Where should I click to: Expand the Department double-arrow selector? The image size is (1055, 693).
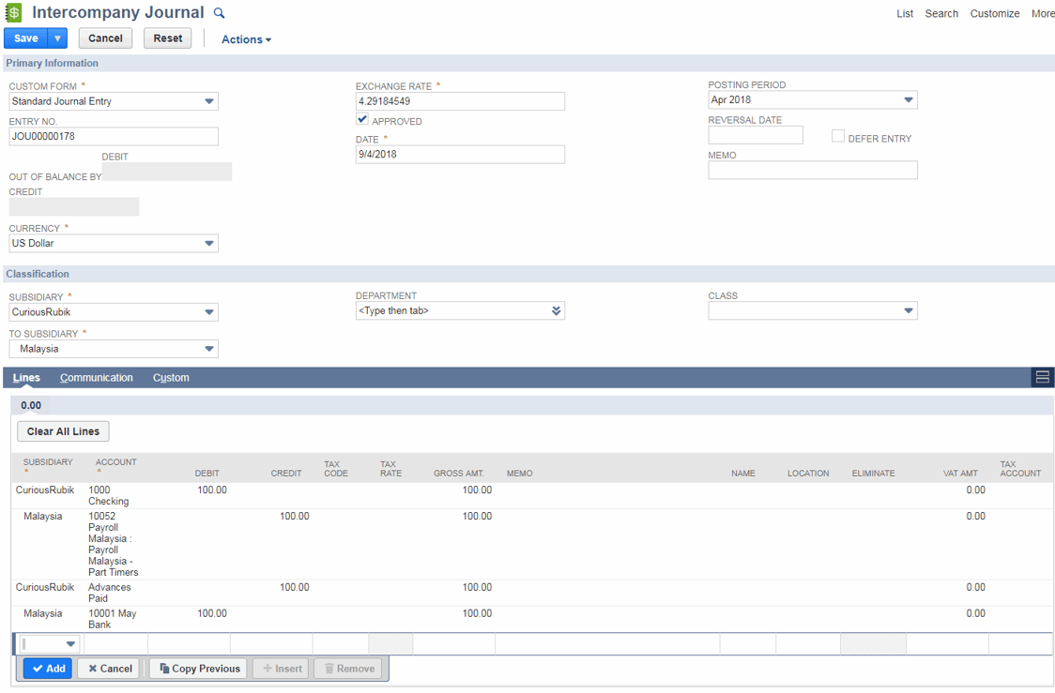(556, 310)
